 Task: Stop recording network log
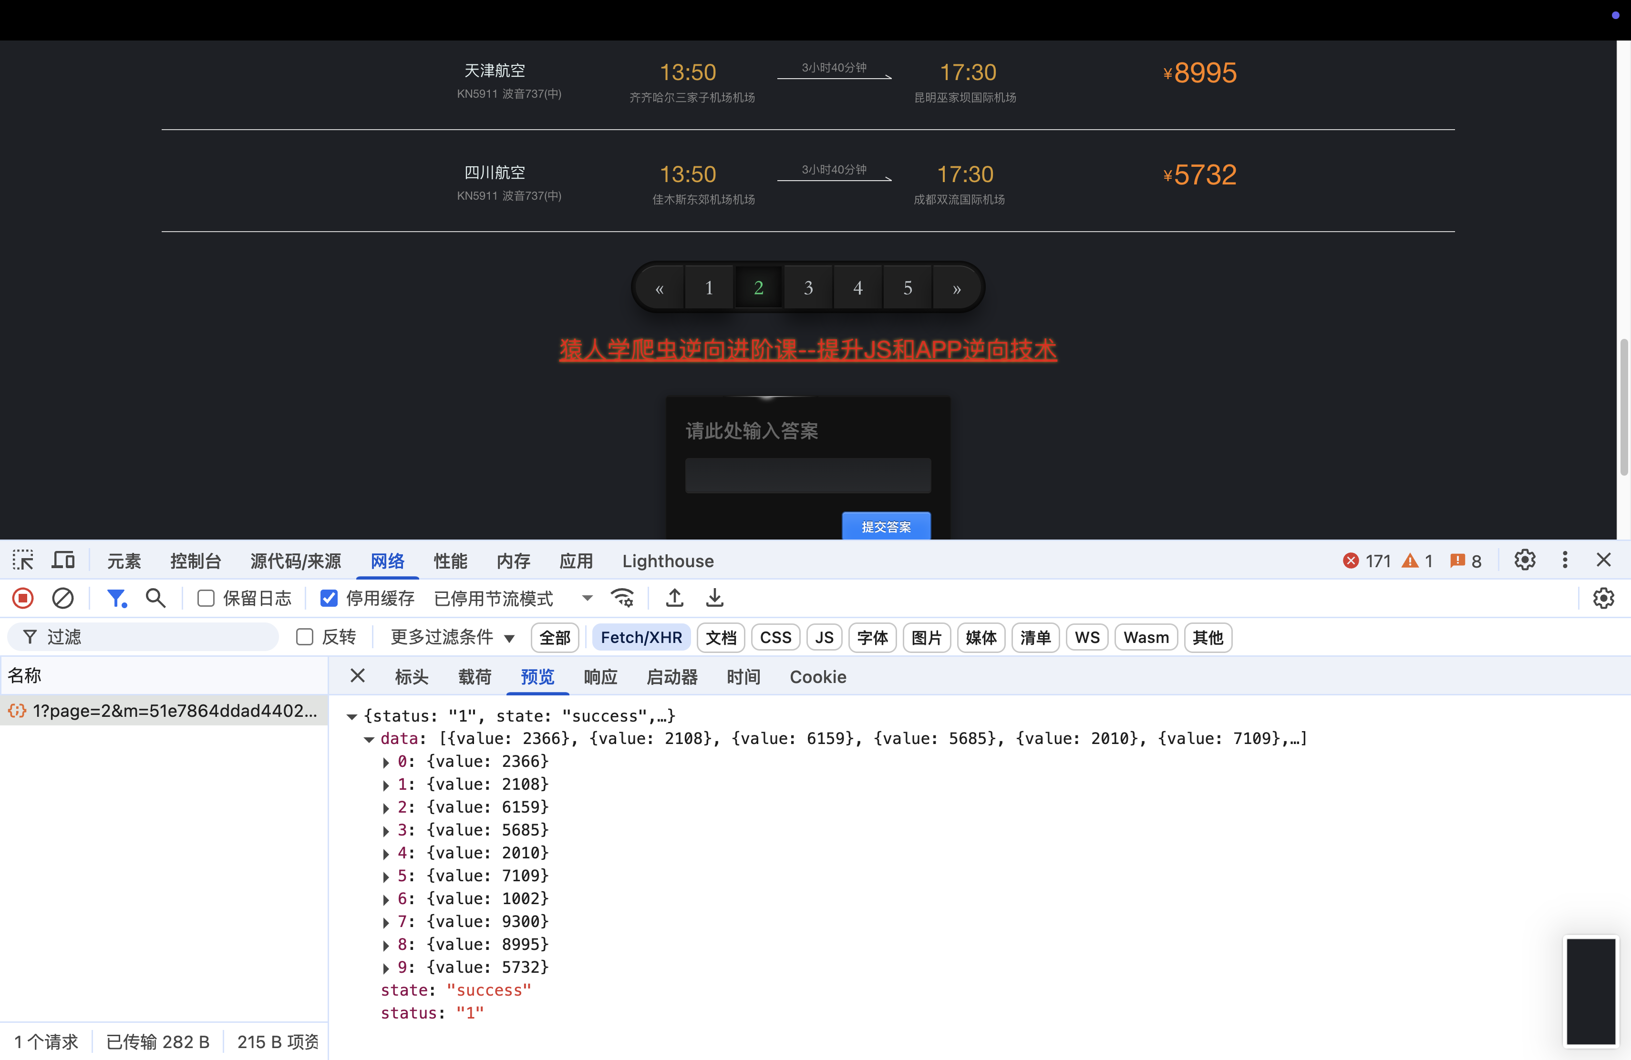tap(22, 598)
